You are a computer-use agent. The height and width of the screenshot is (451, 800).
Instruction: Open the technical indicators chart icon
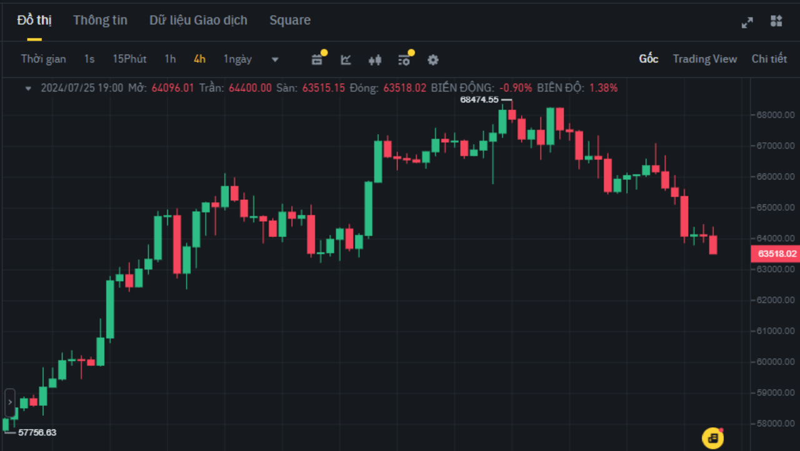pyautogui.click(x=346, y=59)
